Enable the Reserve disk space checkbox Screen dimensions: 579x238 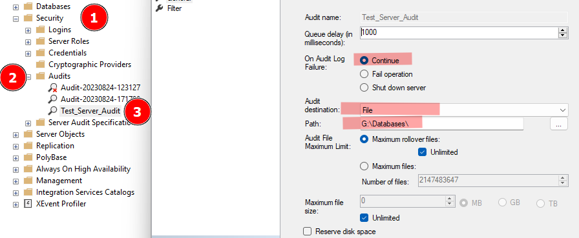coord(307,232)
